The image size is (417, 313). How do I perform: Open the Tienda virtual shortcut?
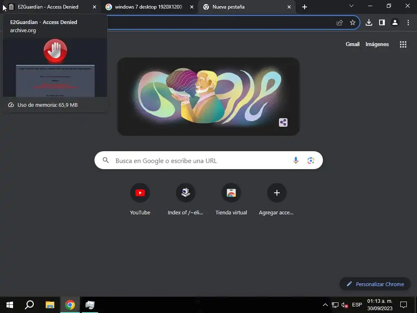click(x=231, y=199)
